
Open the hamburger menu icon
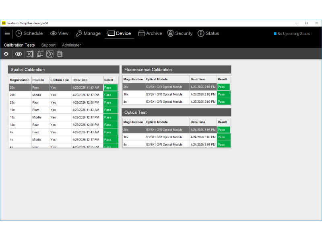pyautogui.click(x=7, y=33)
